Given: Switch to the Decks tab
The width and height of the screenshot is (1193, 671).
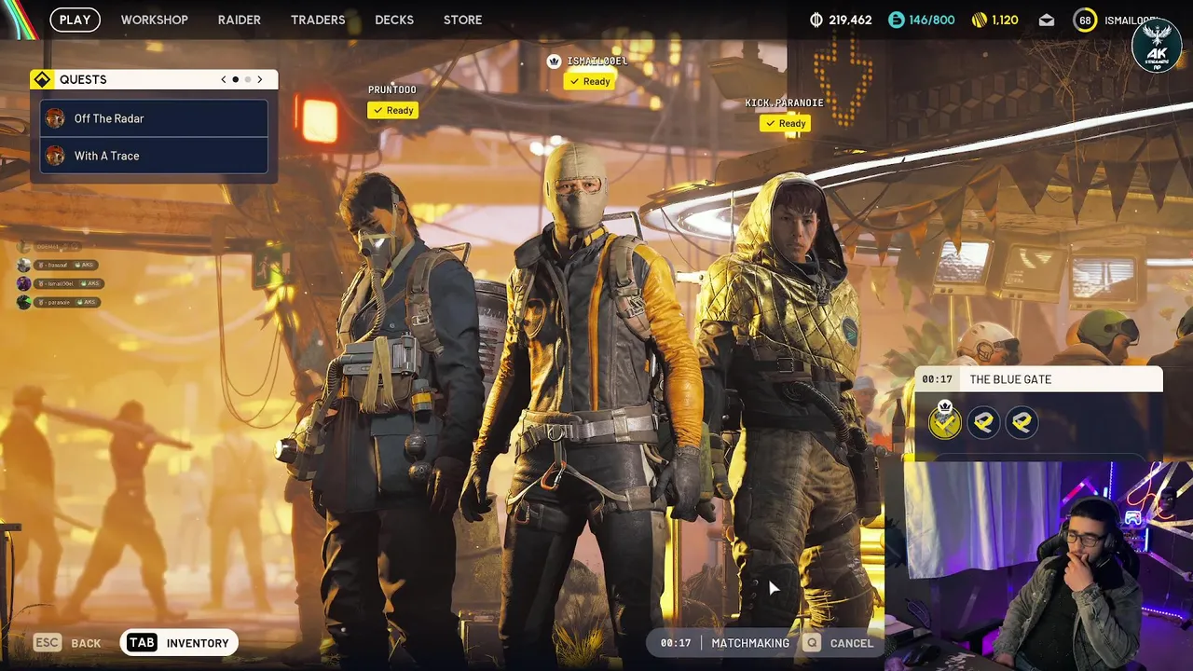Looking at the screenshot, I should [394, 20].
